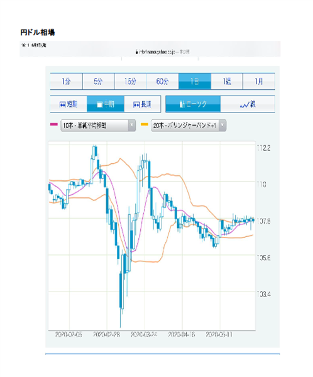Click the pink moving average color swatch
Screen dimensions: 313x377
pos(54,124)
